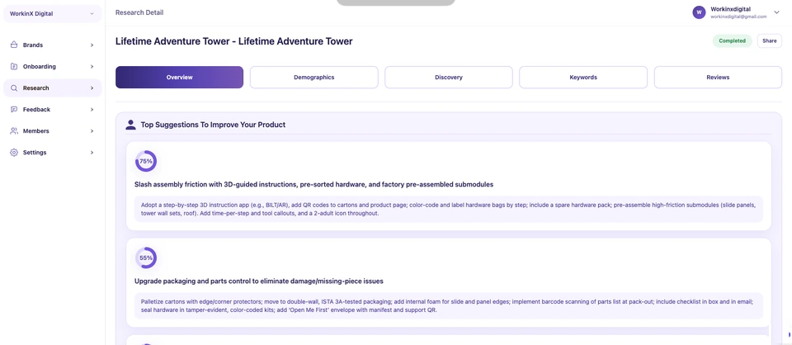Expand the Members menu chevron
792x345 pixels.
click(92, 131)
